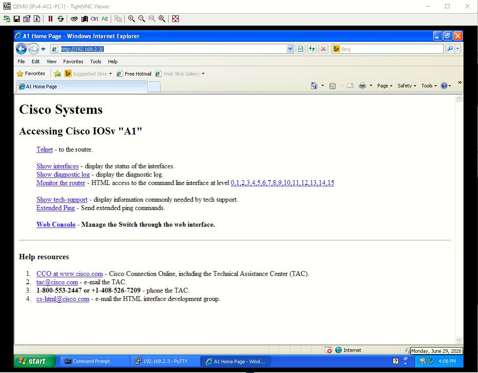Click the compatibility view icon
Viewport: 478px width, 373px height.
[301, 49]
